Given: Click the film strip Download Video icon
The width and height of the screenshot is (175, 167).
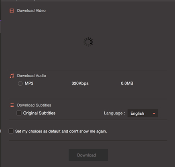Looking at the screenshot, I should click(x=12, y=10).
